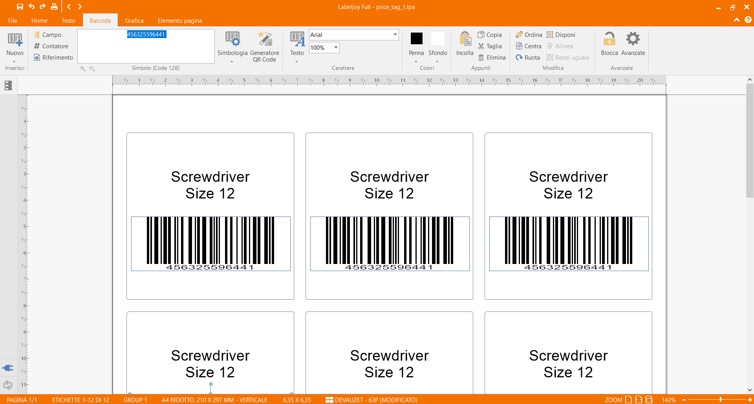Undo the last action

pyautogui.click(x=31, y=7)
